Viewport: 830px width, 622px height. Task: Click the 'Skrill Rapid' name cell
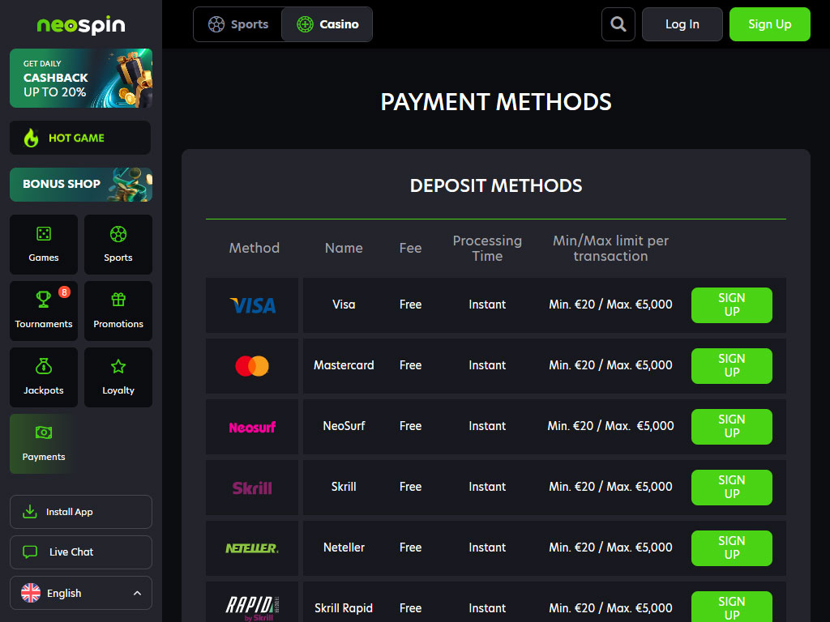pos(344,609)
